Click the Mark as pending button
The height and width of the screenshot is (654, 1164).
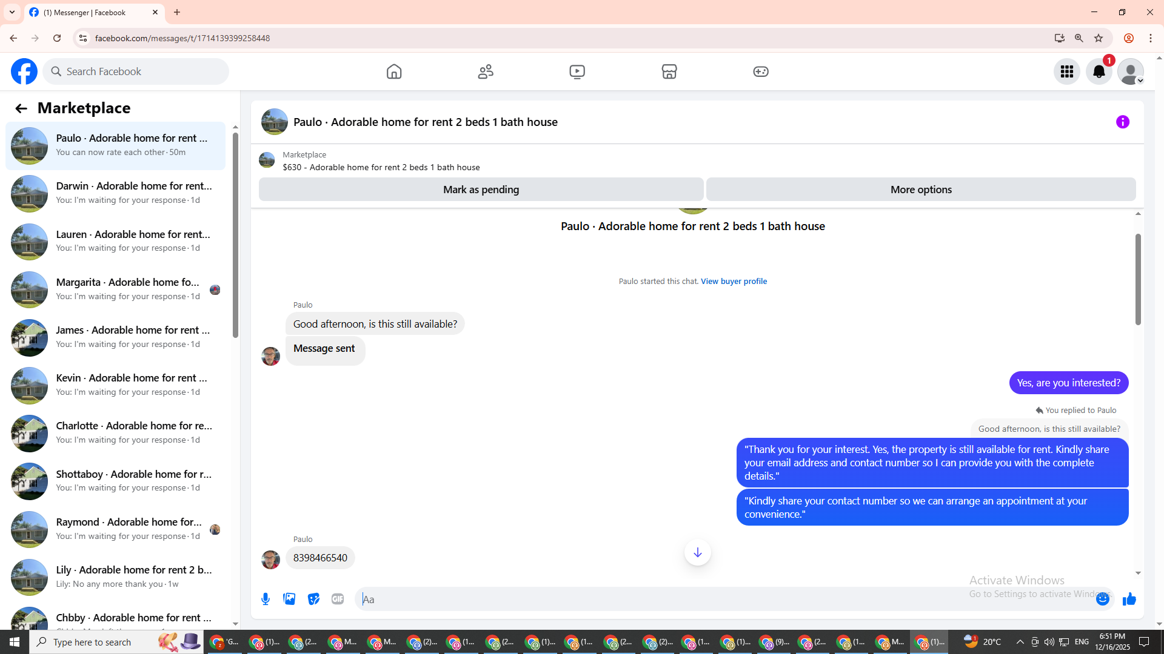[x=481, y=190]
